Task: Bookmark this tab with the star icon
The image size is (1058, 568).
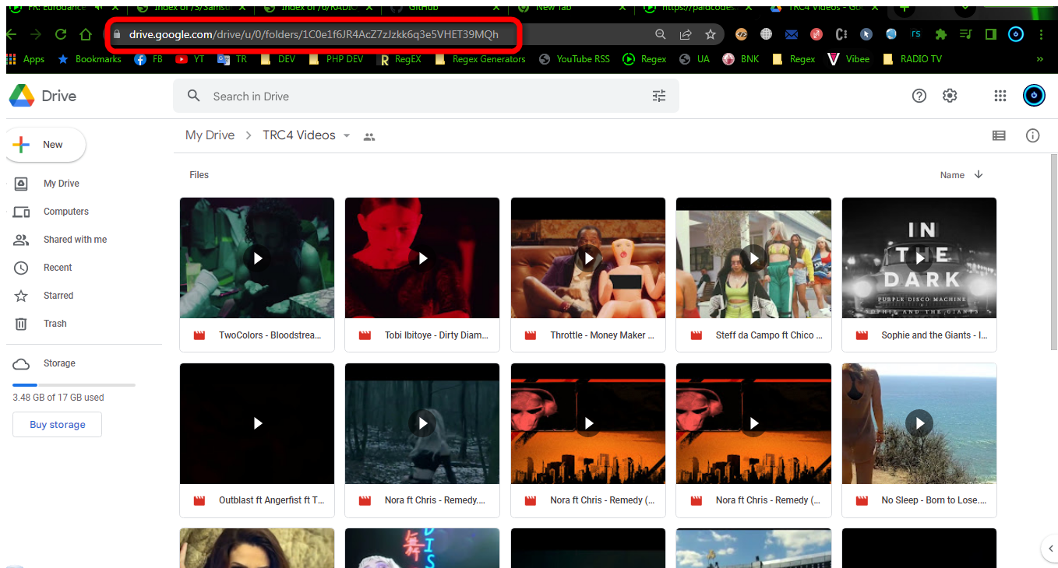Action: (x=711, y=34)
